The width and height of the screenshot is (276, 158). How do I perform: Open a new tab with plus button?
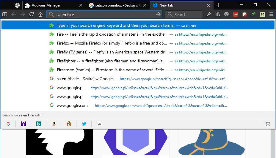[218, 5]
